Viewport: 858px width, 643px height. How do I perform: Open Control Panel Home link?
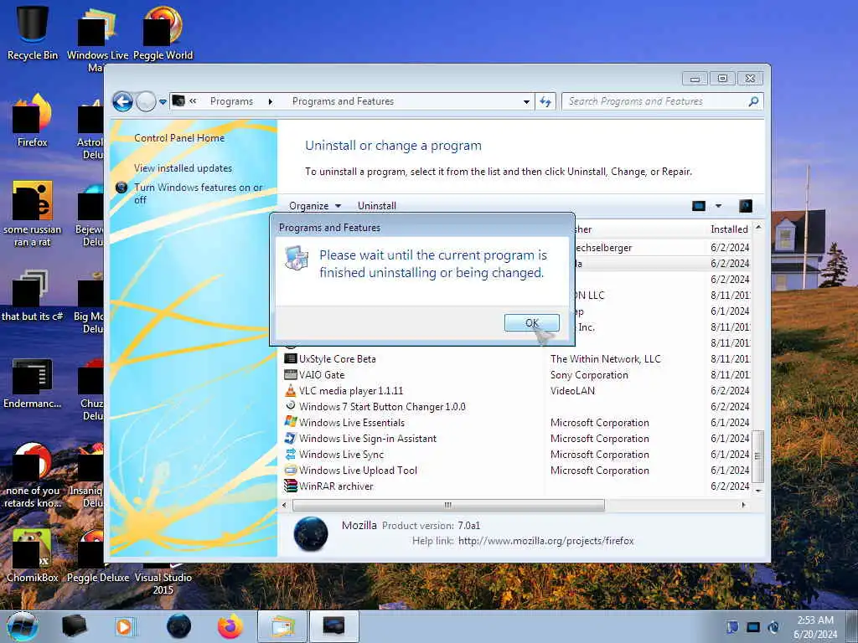179,138
